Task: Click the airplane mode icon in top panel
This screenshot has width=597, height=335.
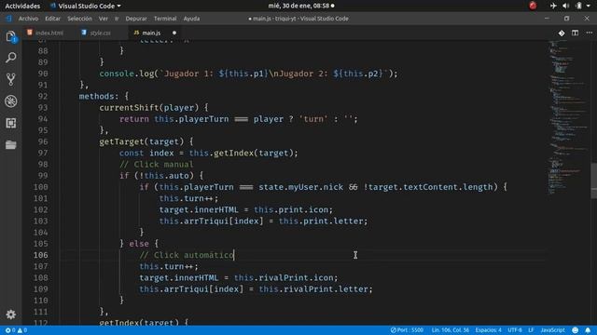Action: tap(553, 6)
